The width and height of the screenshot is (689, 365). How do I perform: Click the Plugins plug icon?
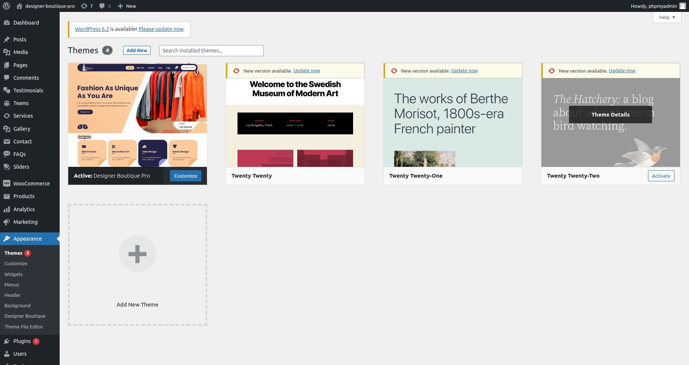(7, 341)
